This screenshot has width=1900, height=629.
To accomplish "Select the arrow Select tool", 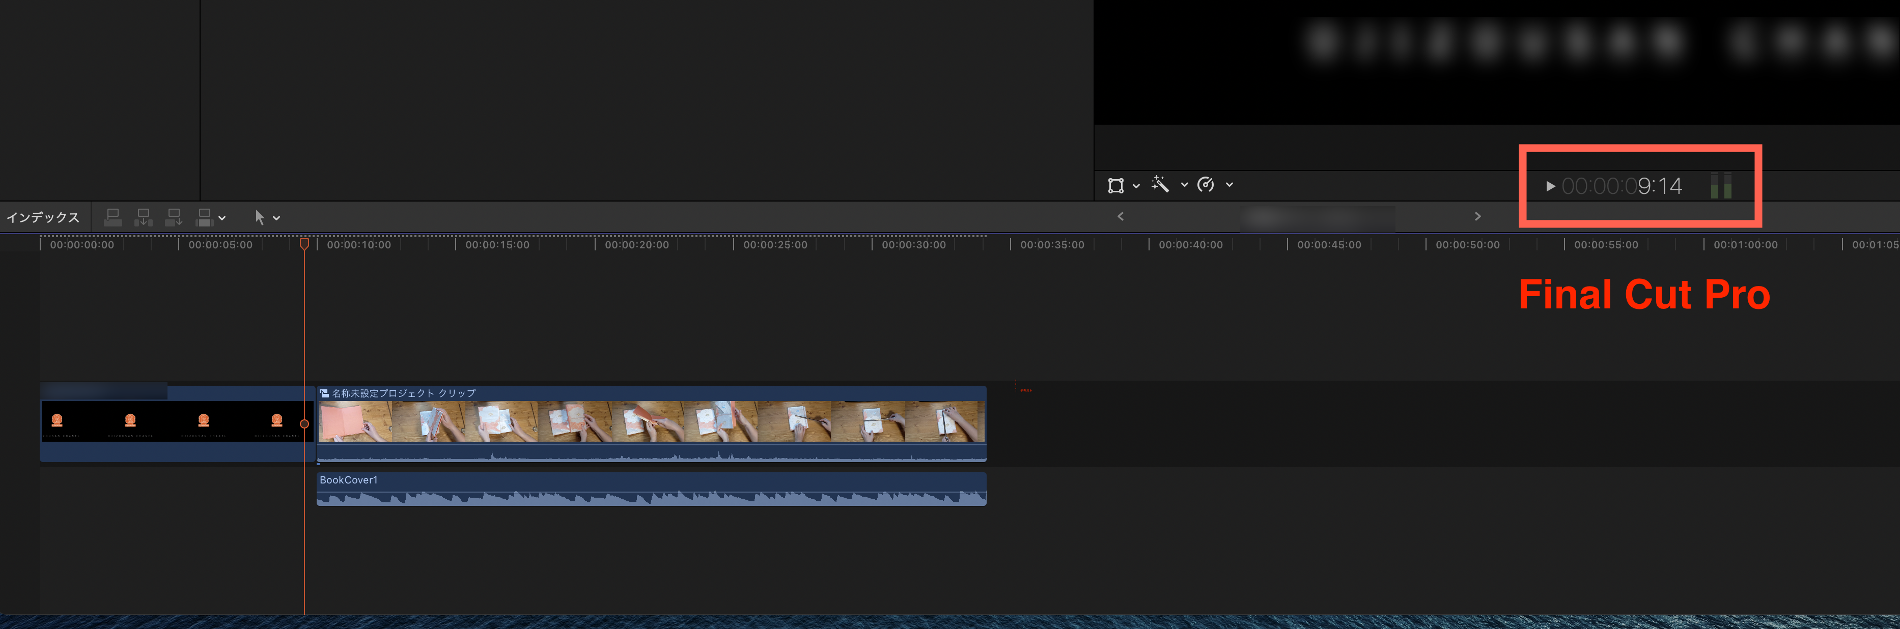I will click(260, 217).
